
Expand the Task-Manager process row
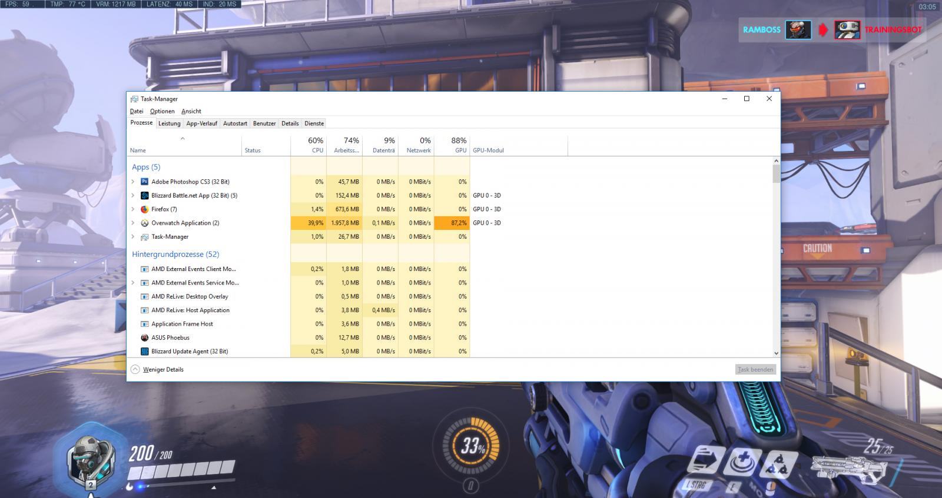[x=132, y=237]
